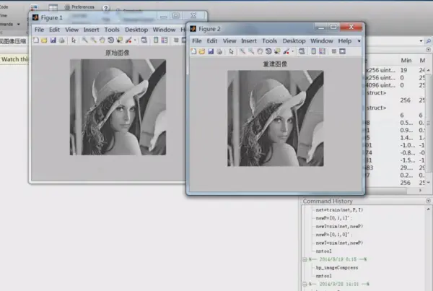
Task: Enable Zoom In tool in Figure 1
Action: click(x=84, y=40)
